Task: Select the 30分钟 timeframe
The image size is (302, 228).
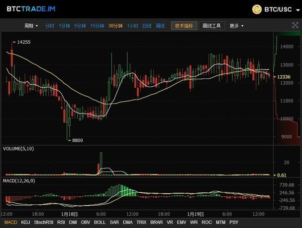Action: tap(115, 26)
